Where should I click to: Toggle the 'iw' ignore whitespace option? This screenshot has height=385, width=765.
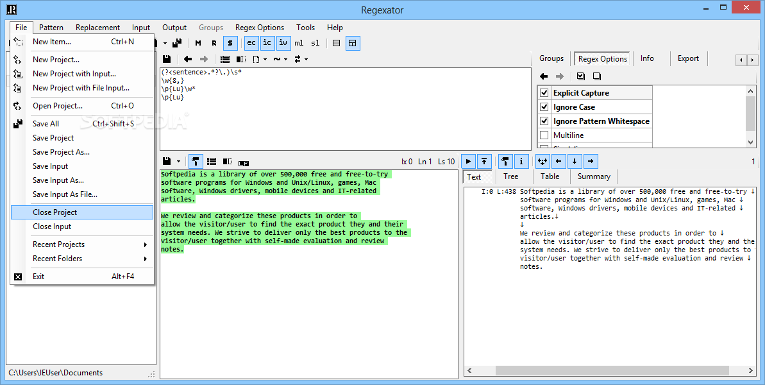(283, 43)
